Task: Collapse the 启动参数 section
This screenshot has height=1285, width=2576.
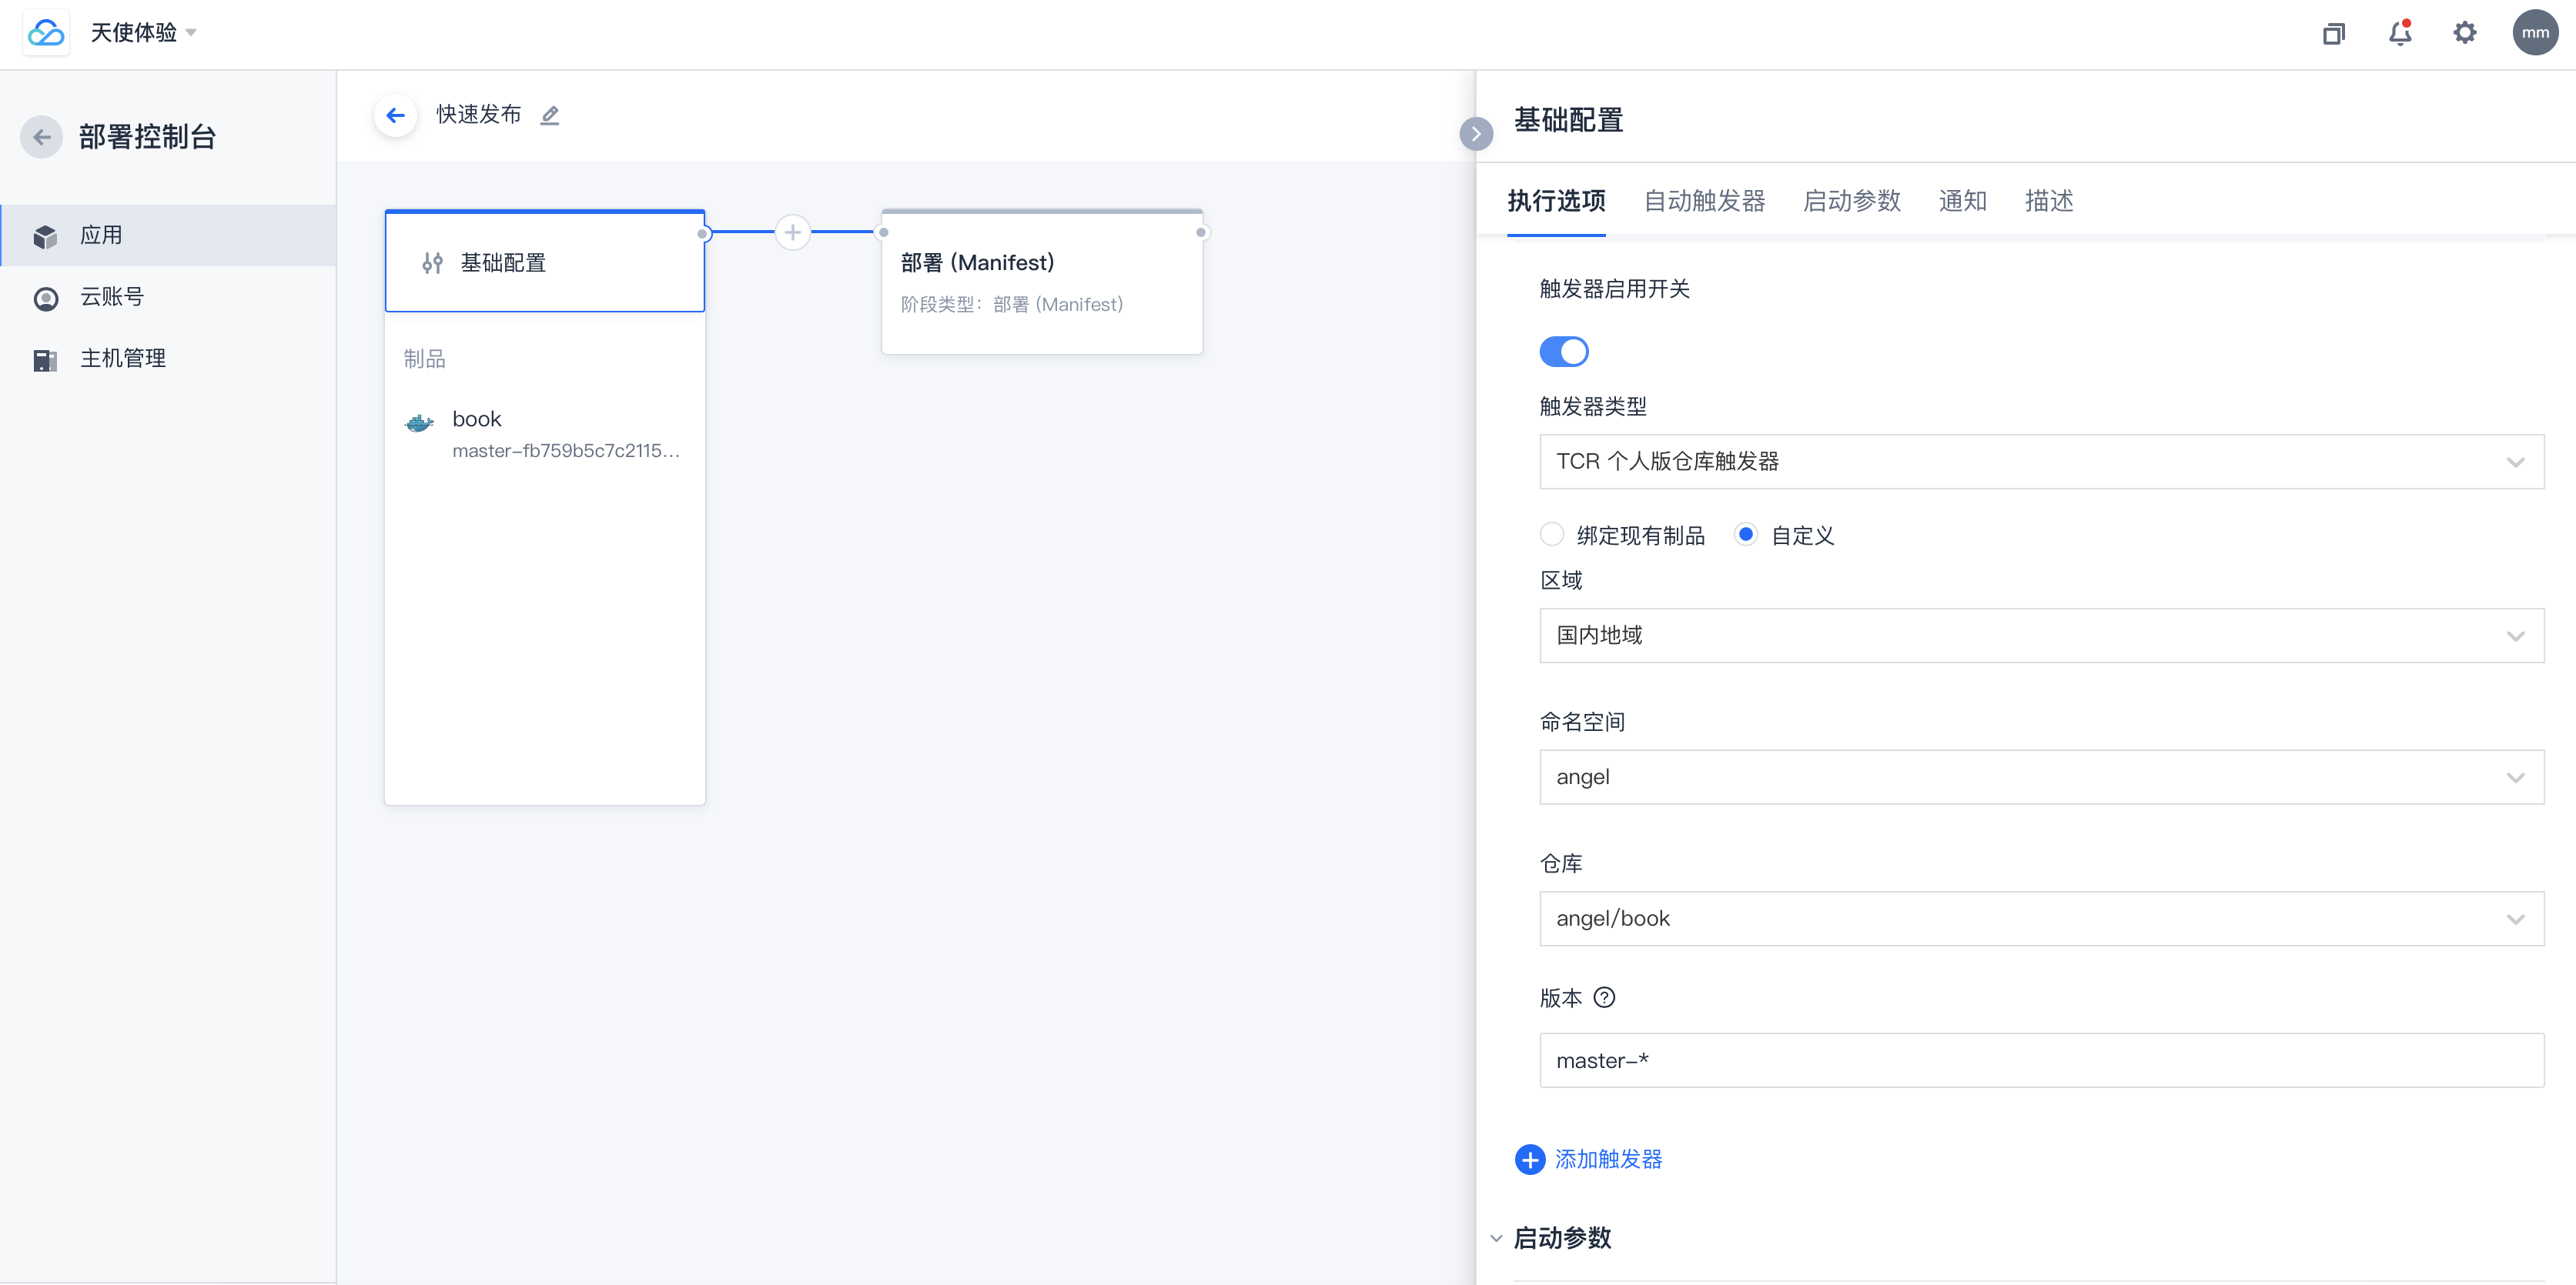Action: click(1496, 1239)
